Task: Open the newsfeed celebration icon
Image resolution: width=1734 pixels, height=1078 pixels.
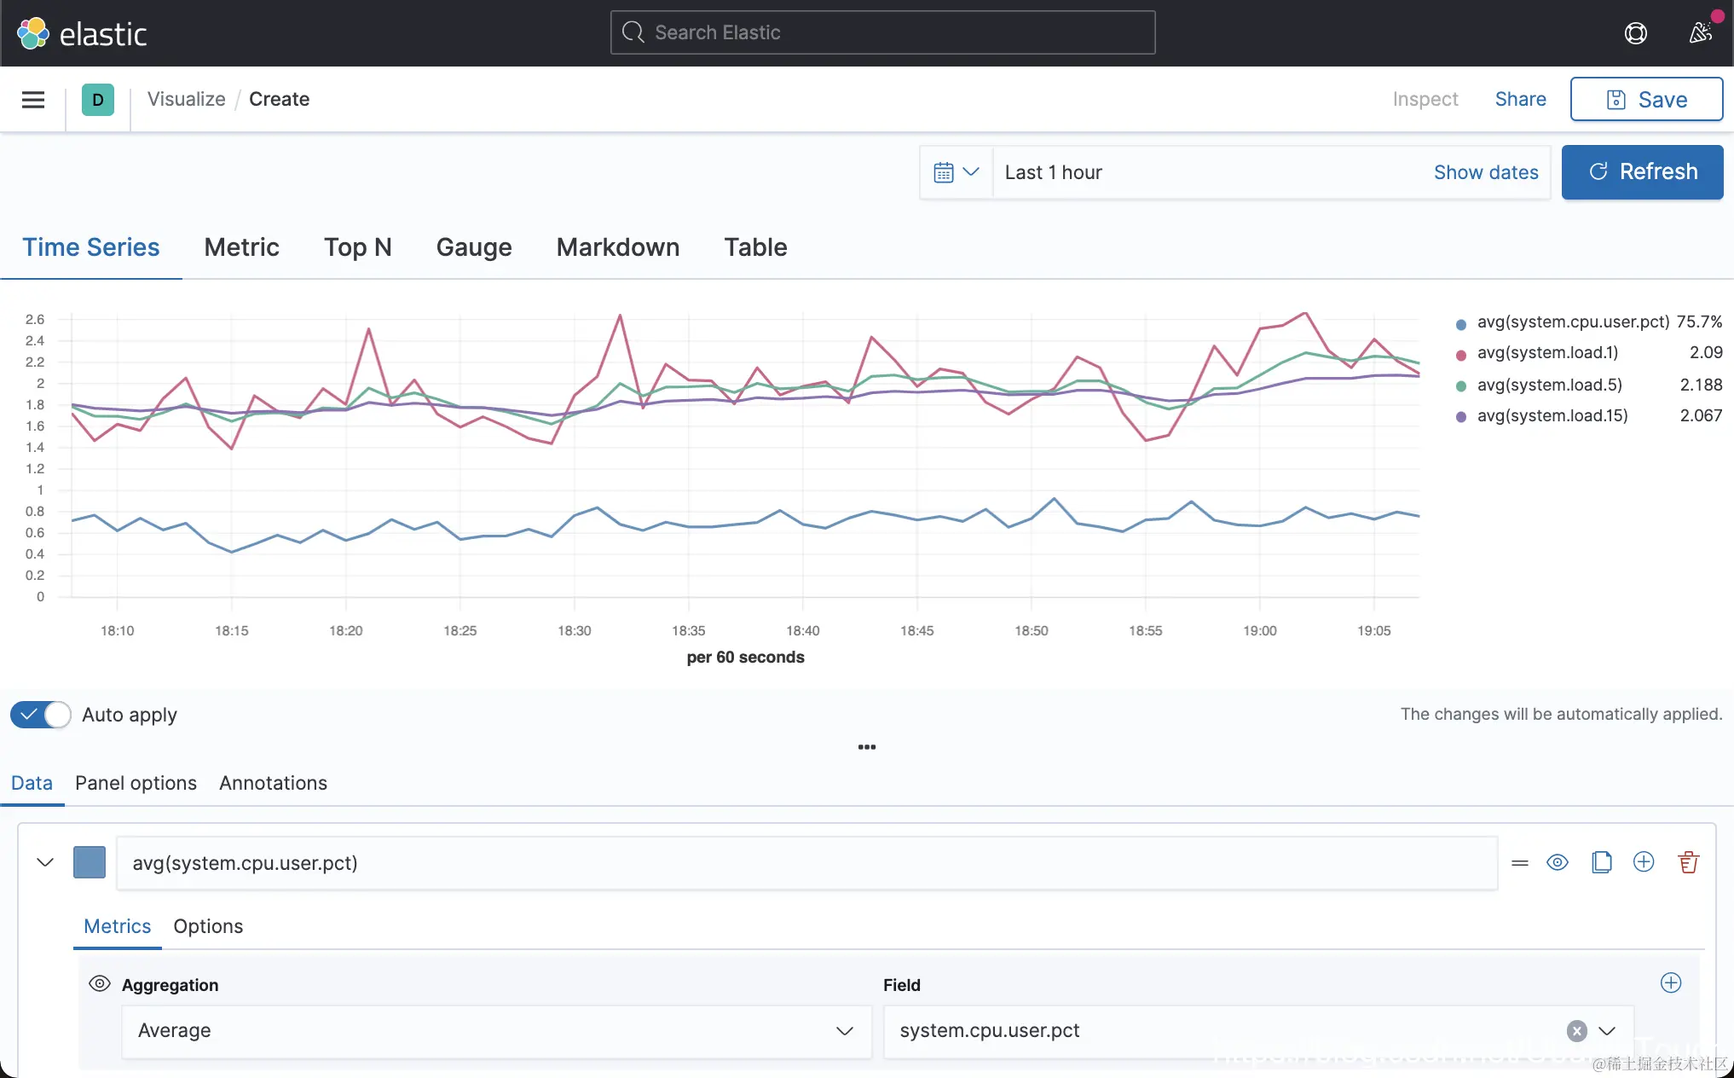Action: pyautogui.click(x=1700, y=33)
